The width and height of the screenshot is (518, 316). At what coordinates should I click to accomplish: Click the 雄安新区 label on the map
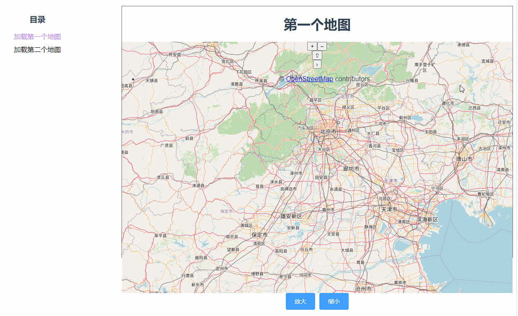pos(291,216)
